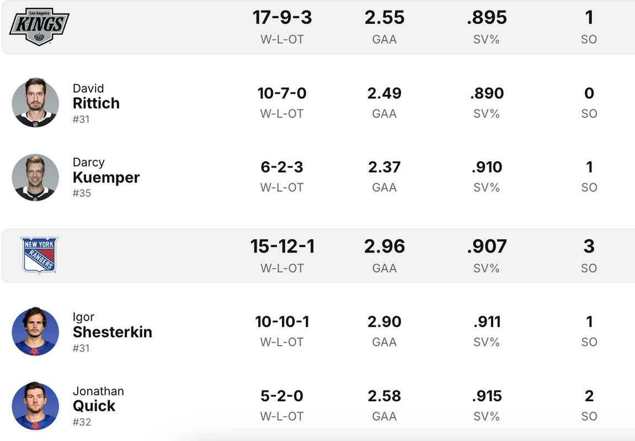
Task: Click Quick's #32 jersey number
Action: tap(82, 422)
